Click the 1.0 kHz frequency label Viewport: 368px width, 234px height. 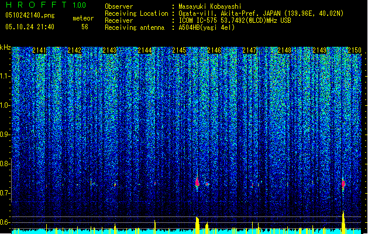coord(5,105)
